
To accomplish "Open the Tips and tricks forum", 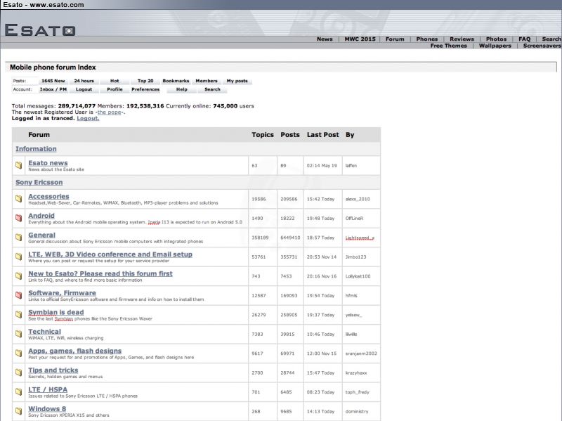I will point(53,370).
